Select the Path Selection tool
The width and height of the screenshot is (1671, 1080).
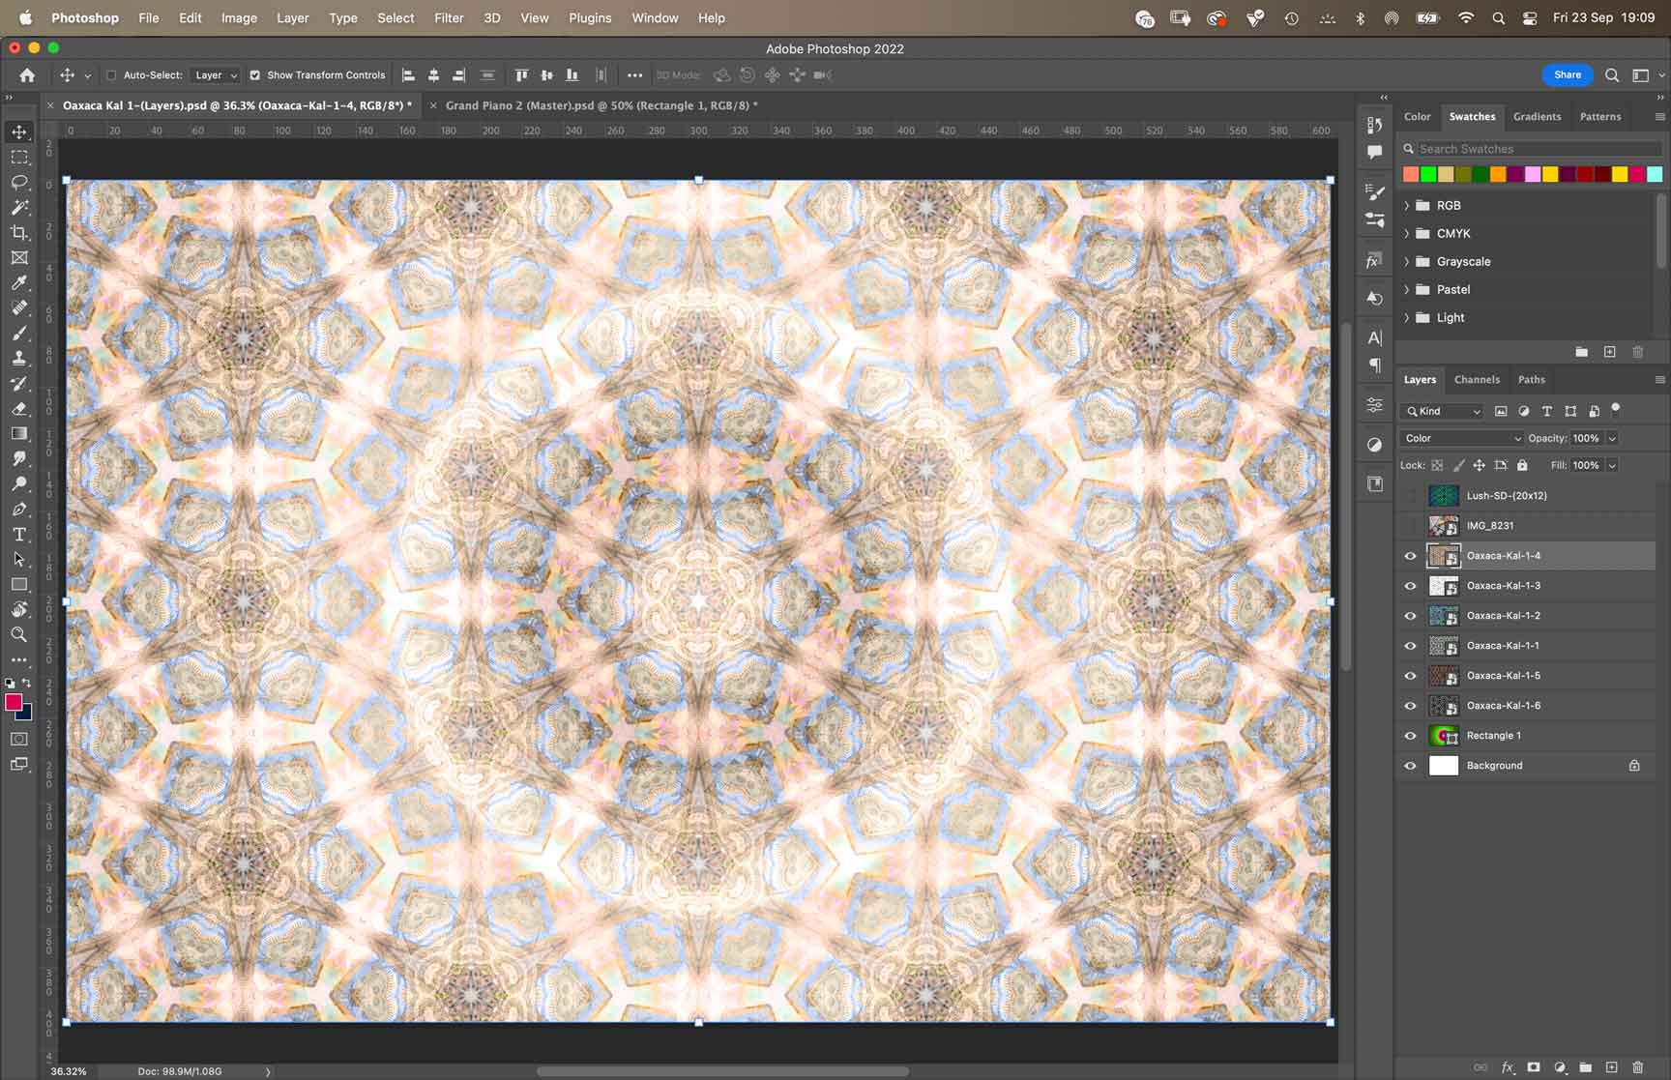19,559
